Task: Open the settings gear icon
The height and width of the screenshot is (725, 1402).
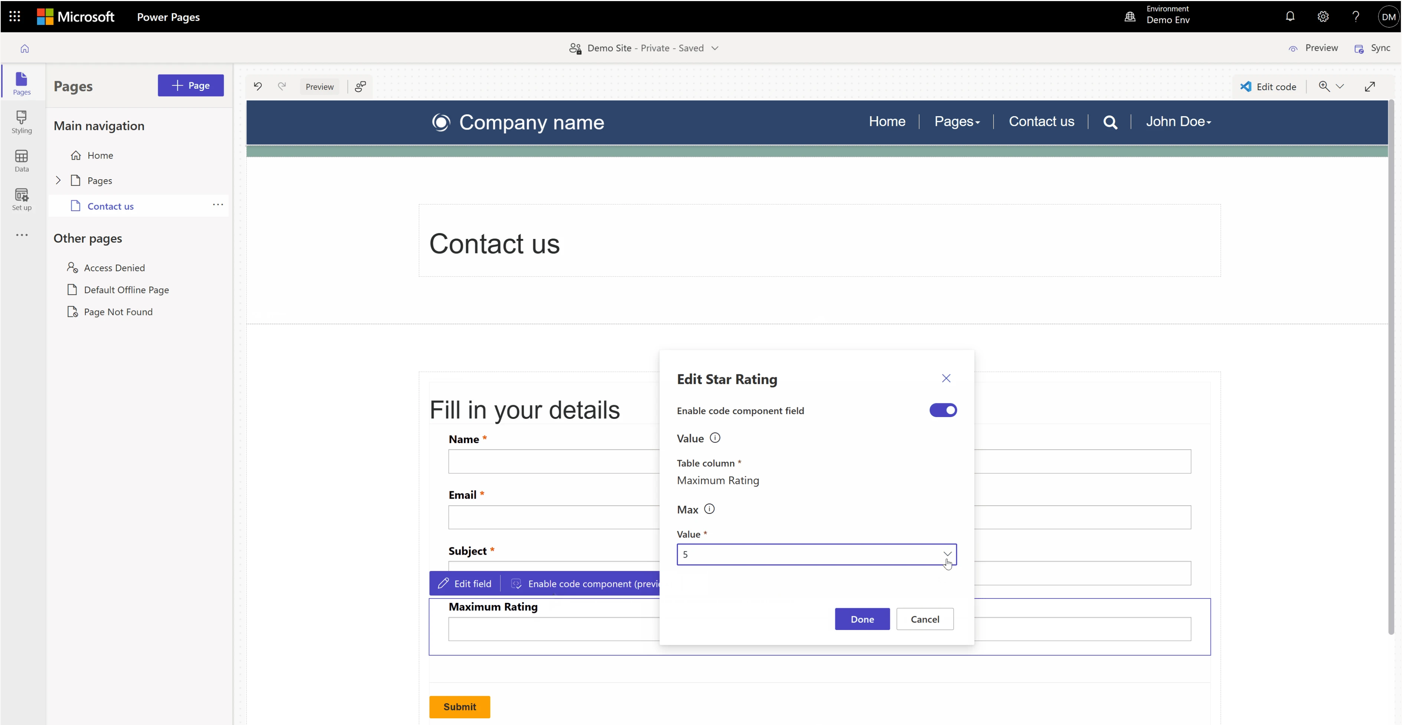Action: pos(1323,16)
